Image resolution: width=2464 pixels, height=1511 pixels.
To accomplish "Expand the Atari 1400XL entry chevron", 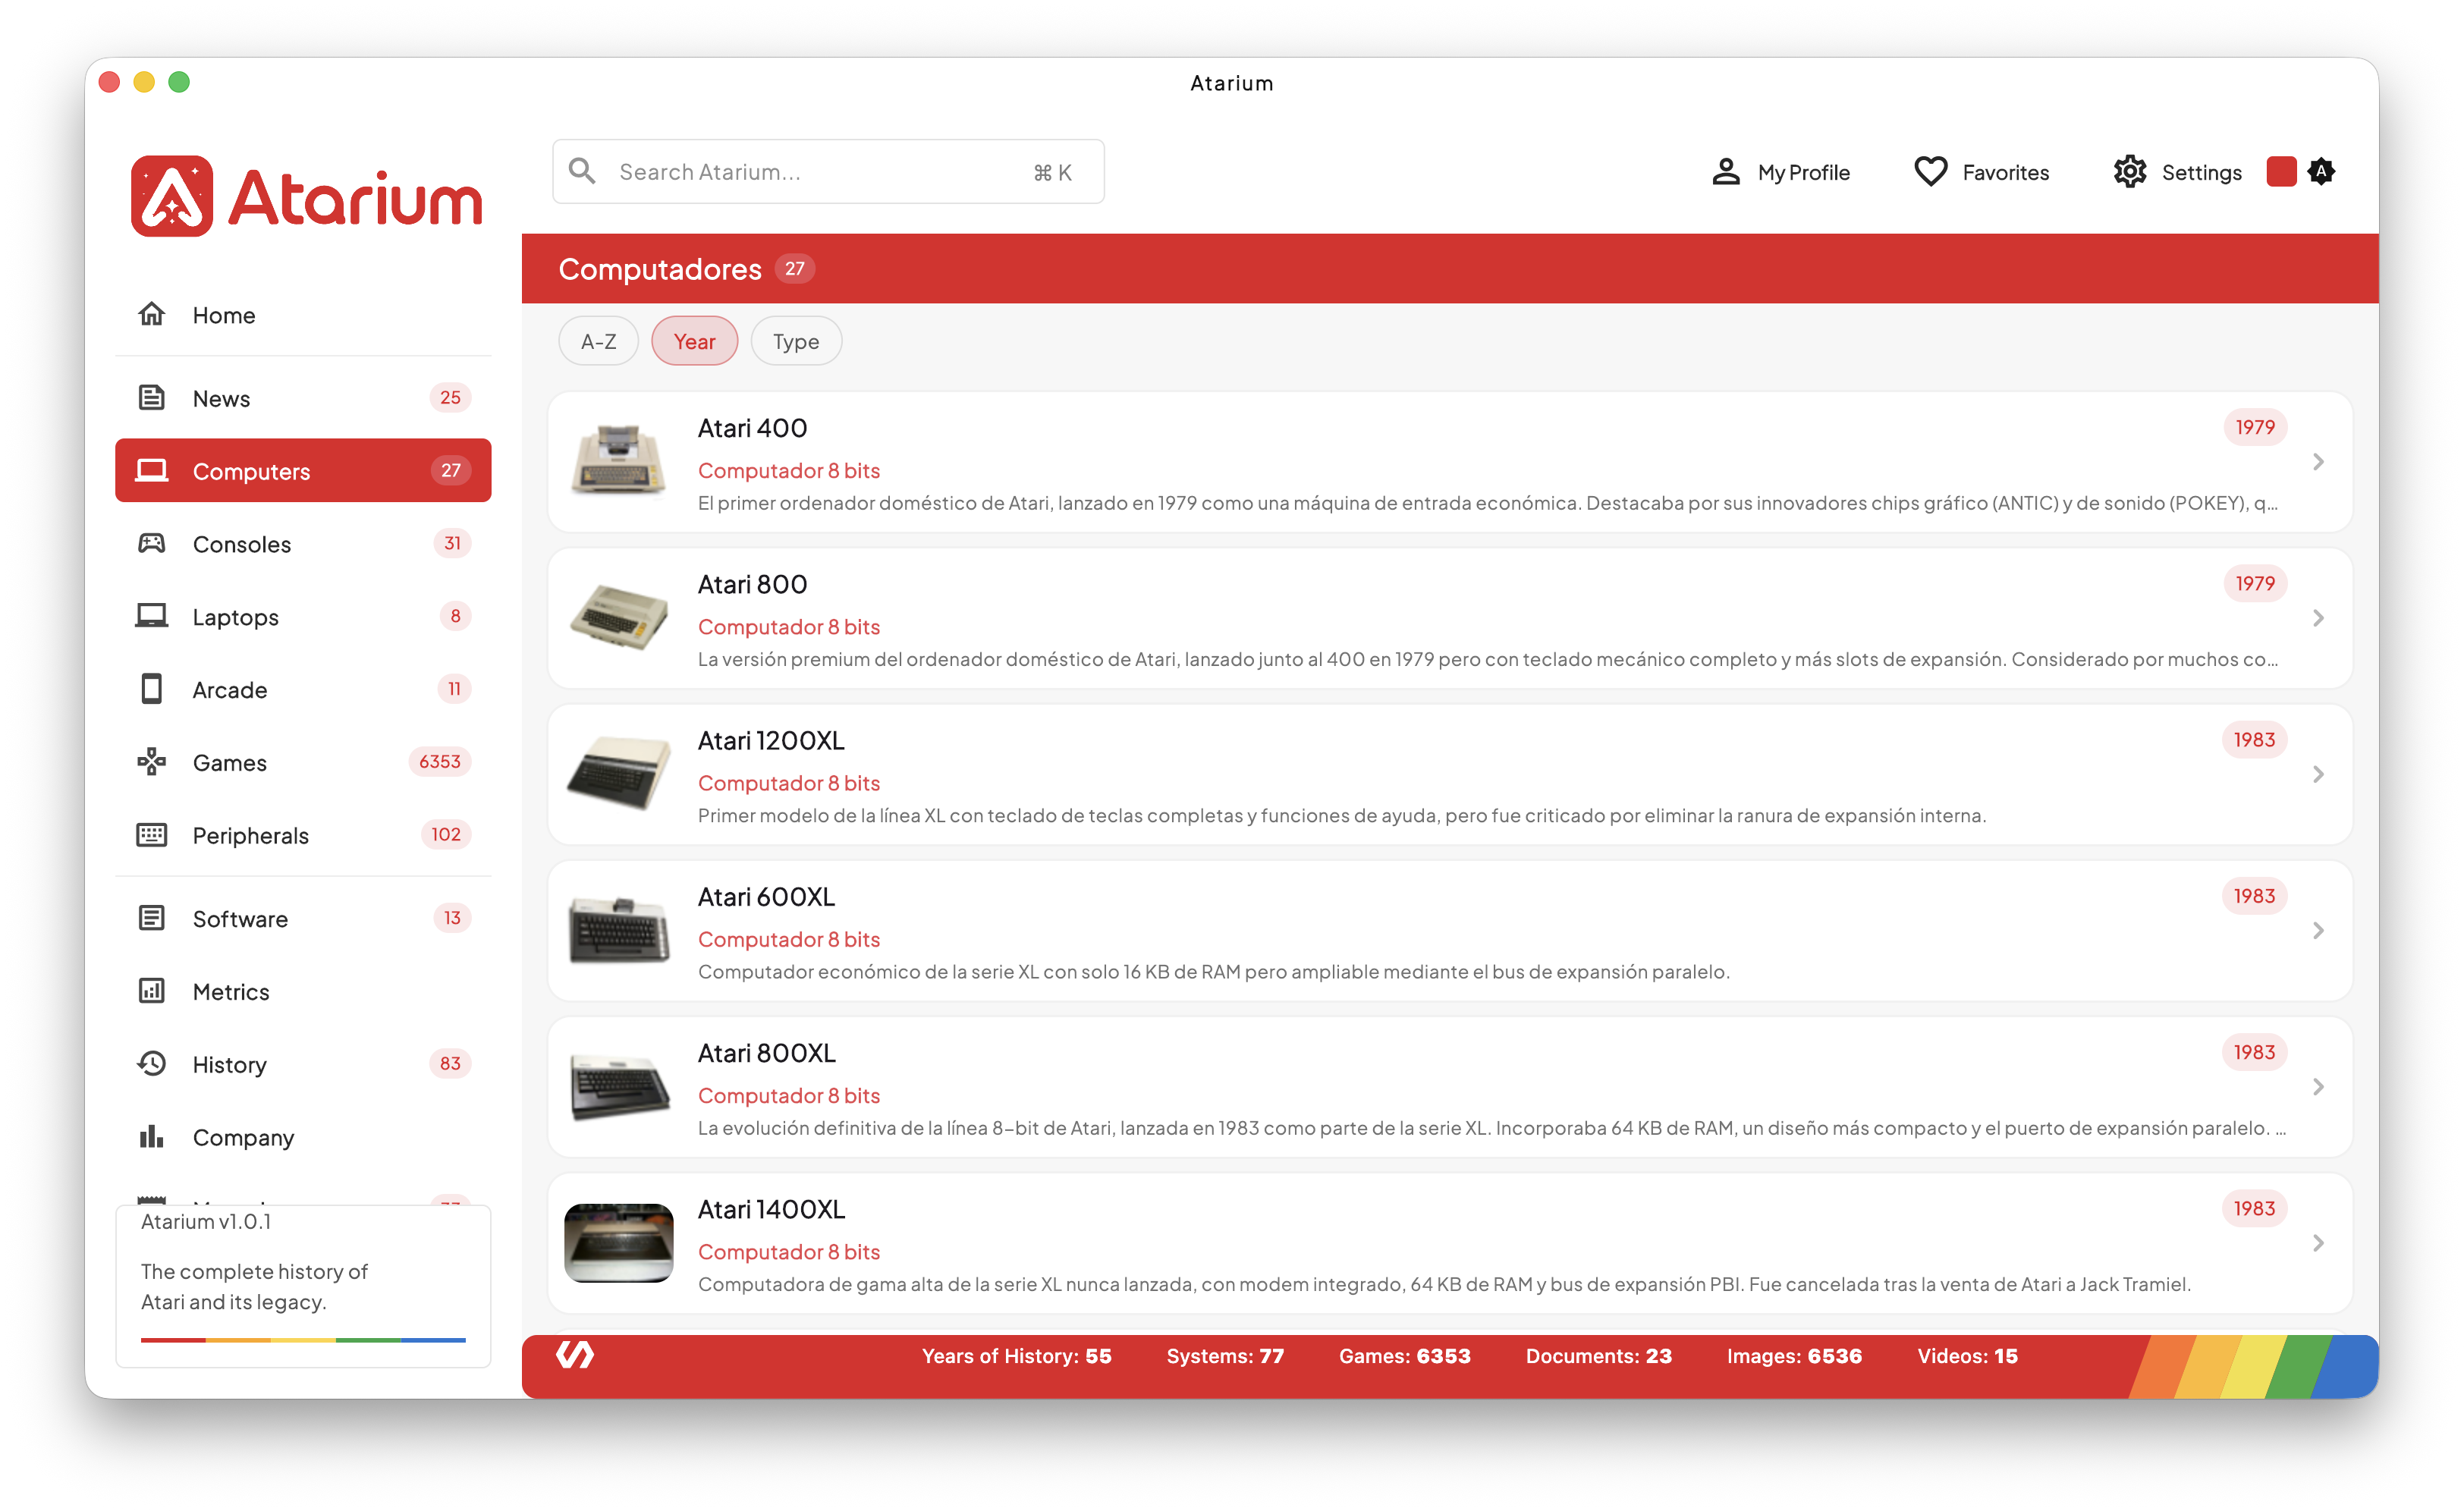I will click(x=2318, y=1243).
